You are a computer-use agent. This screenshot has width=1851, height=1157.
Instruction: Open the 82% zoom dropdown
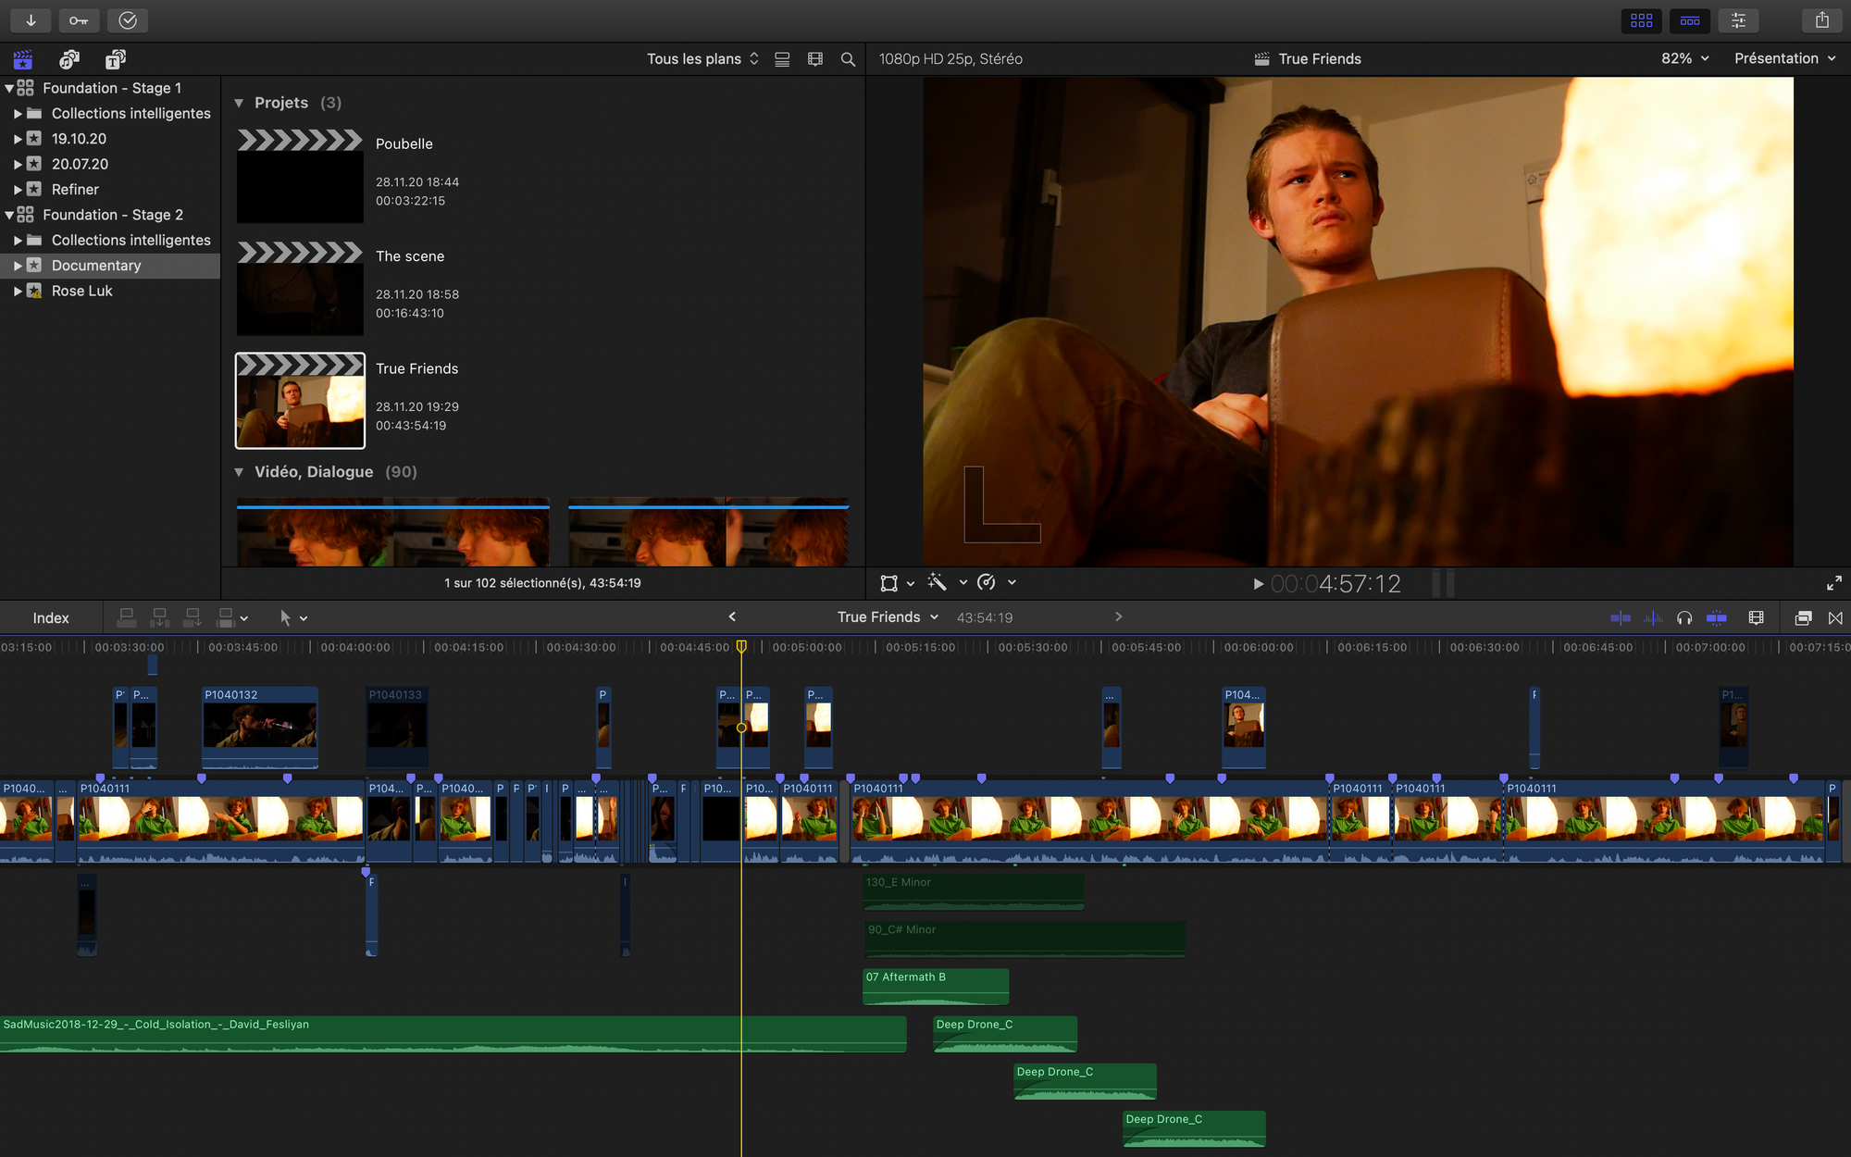pos(1685,58)
